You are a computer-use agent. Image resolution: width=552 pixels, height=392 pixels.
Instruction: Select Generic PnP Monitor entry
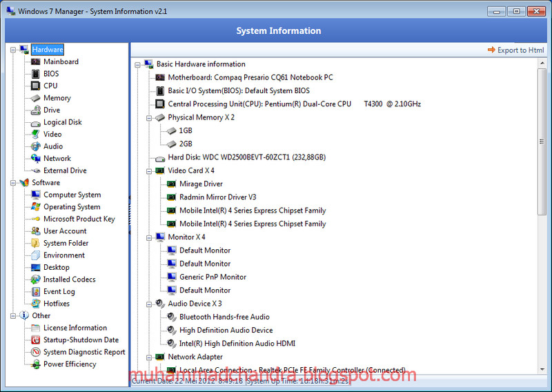[213, 277]
